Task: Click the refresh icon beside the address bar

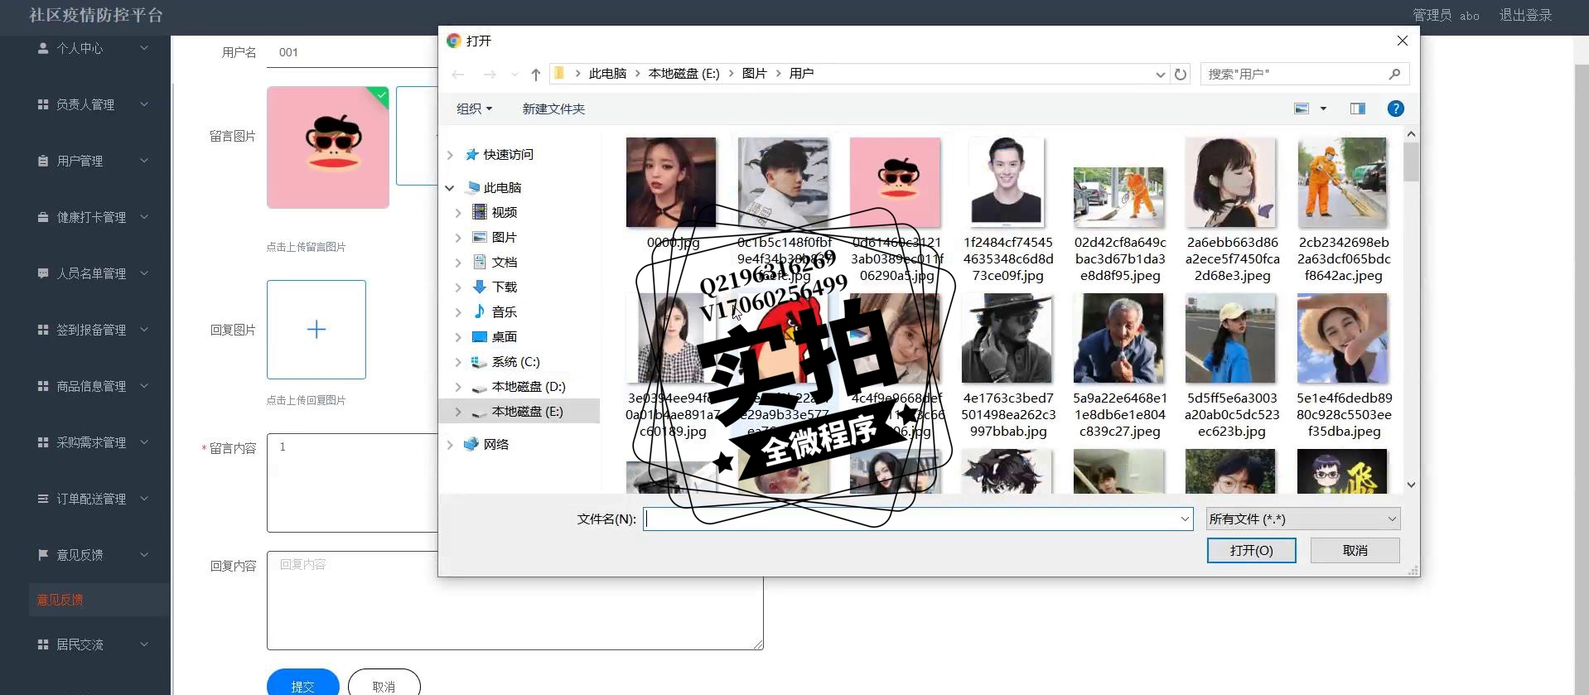Action: [x=1181, y=75]
